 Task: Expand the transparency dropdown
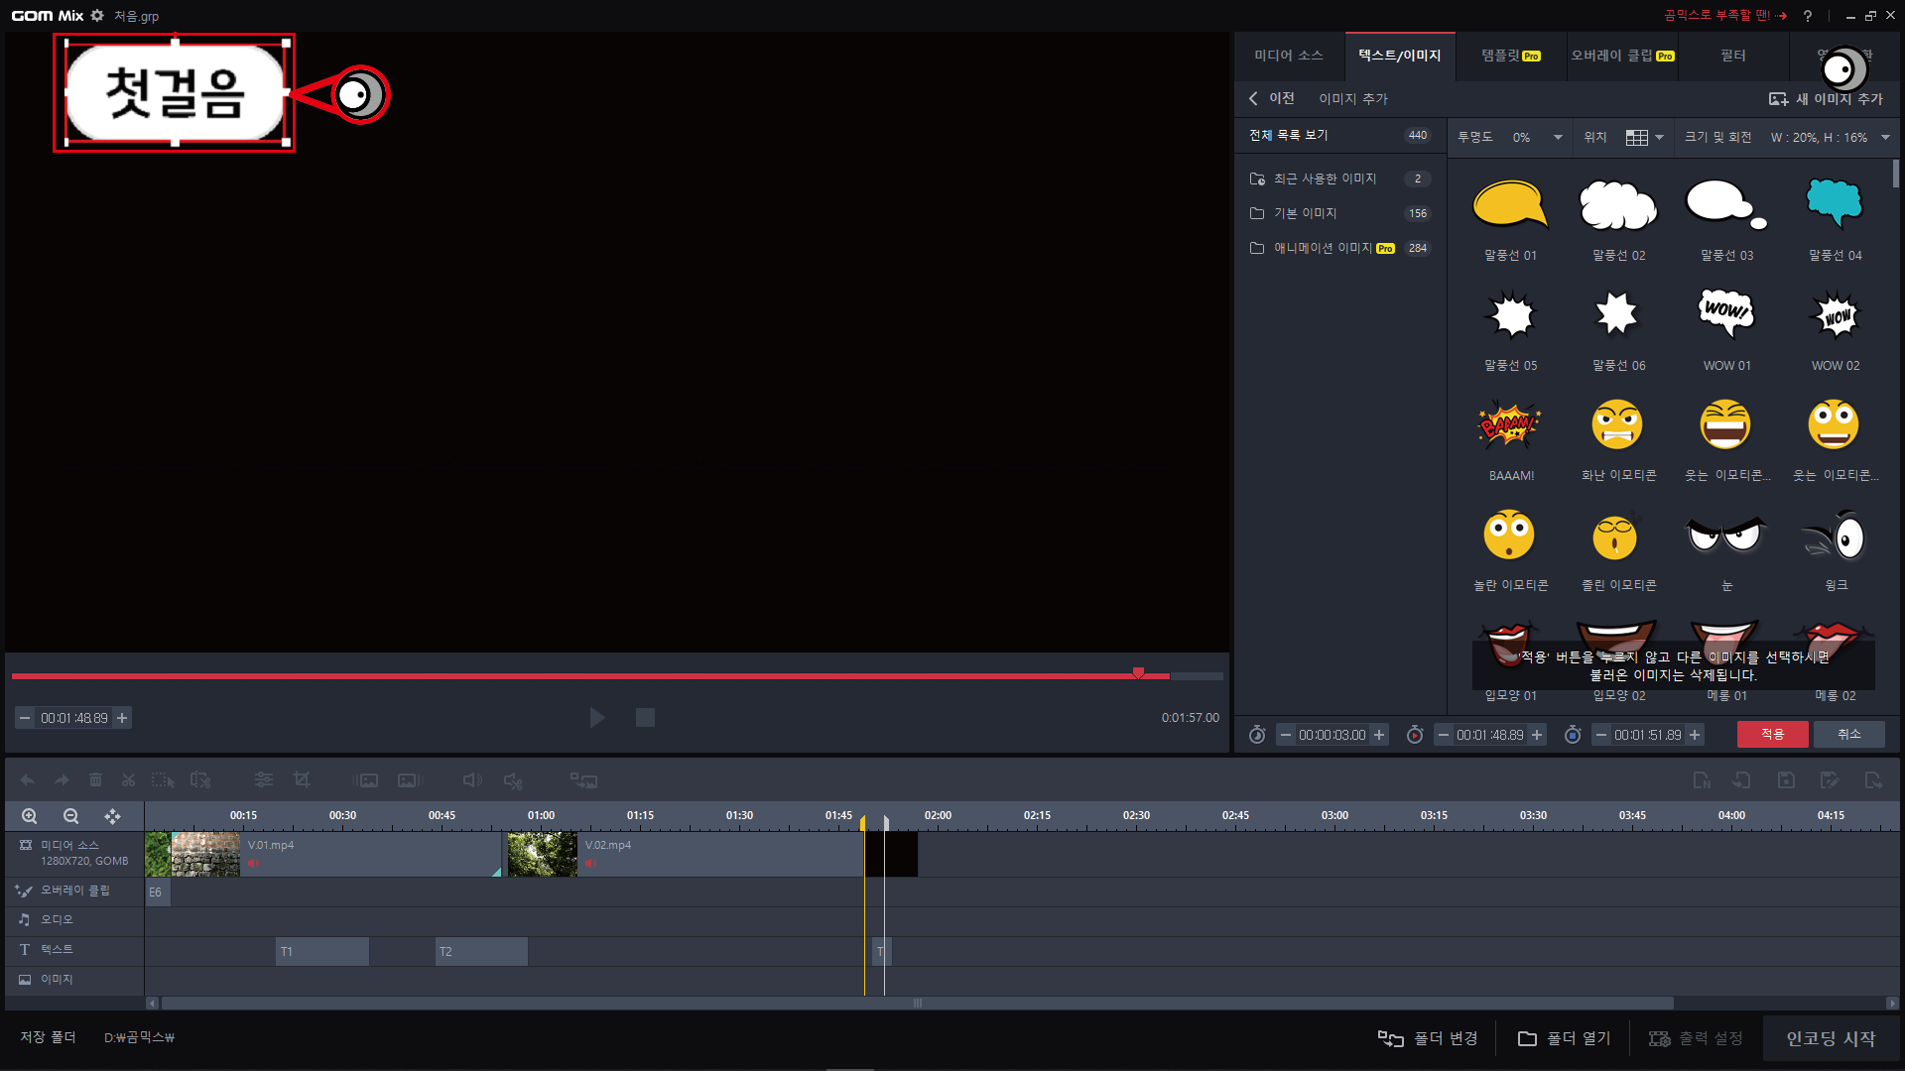pyautogui.click(x=1558, y=138)
